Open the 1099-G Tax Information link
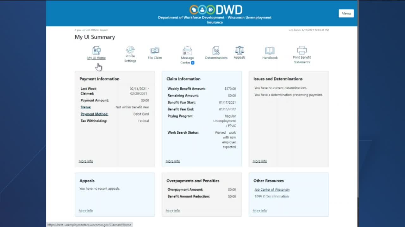Screen dimensions: 405x227 [271, 196]
